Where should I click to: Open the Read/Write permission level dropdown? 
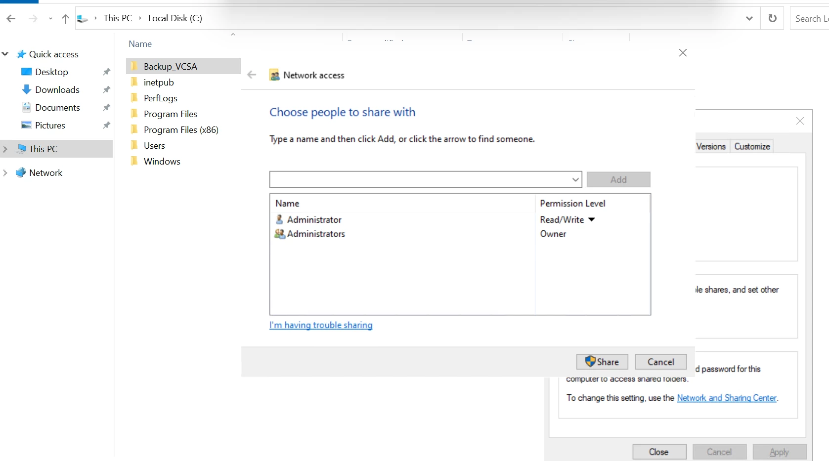(592, 219)
